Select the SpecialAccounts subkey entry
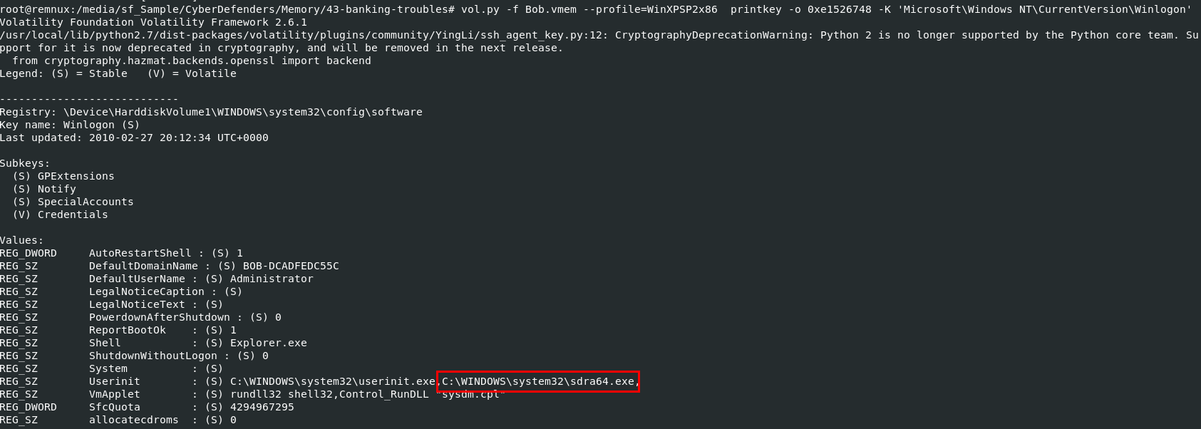Image resolution: width=1201 pixels, height=429 pixels. pos(86,202)
